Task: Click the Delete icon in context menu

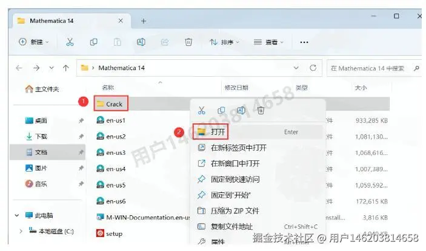Action: coord(261,110)
